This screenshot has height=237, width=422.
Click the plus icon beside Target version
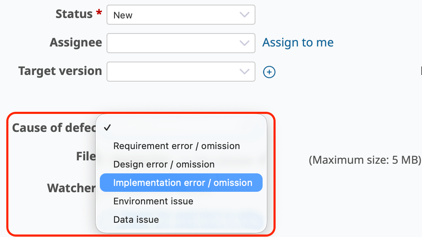coord(269,72)
